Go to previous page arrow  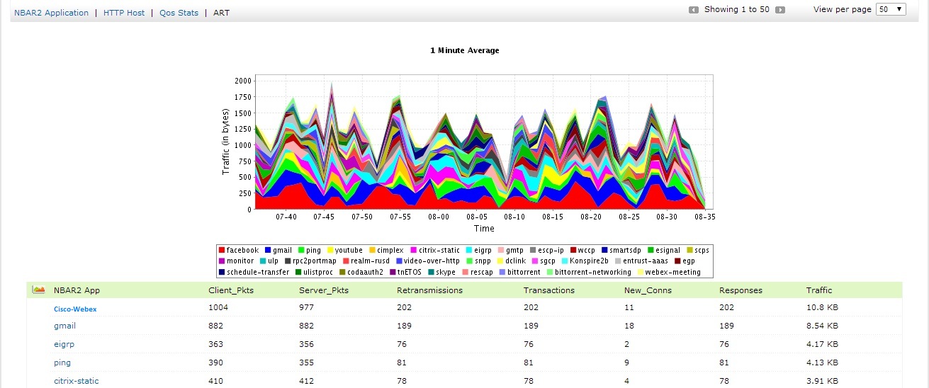click(694, 10)
